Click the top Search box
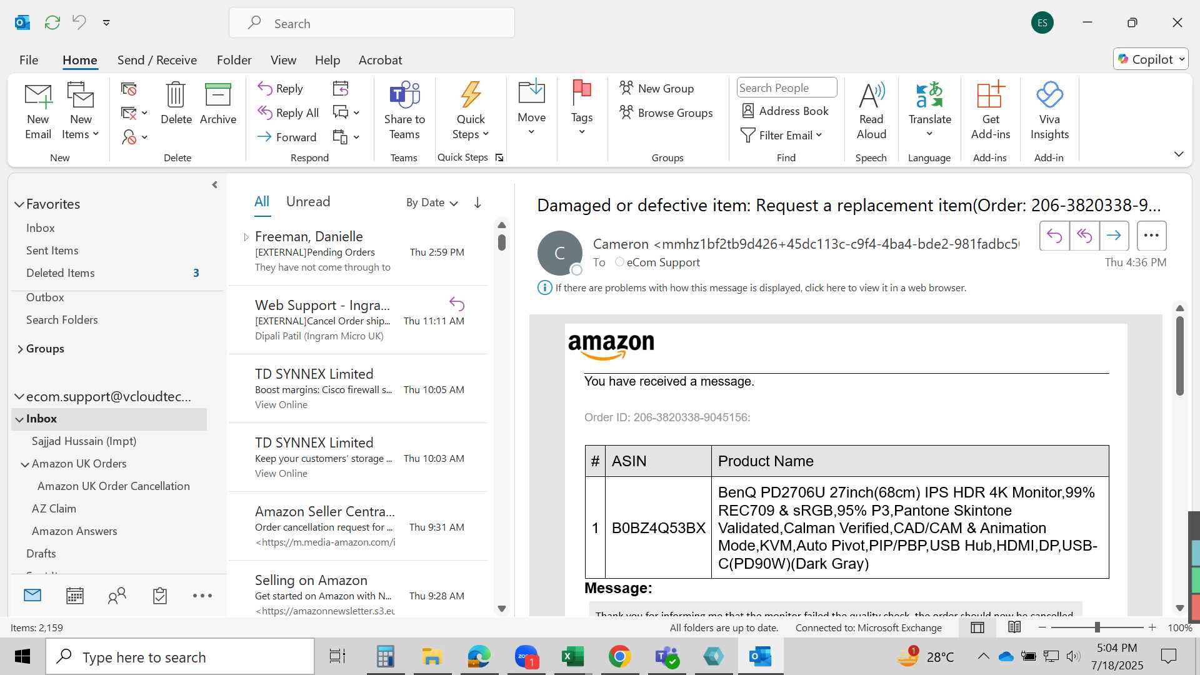This screenshot has height=675, width=1200. tap(372, 23)
